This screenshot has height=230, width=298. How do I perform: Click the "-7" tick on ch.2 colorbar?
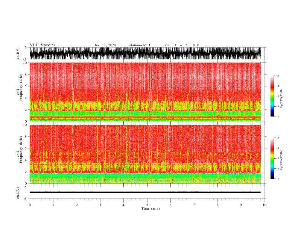click(277, 179)
